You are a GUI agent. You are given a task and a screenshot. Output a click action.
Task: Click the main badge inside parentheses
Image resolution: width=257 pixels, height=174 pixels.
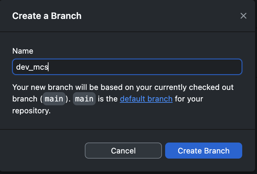(54, 99)
